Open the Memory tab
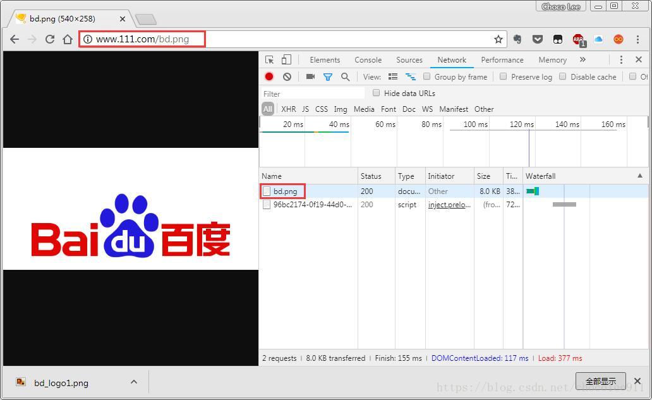This screenshot has height=400, width=652. point(553,60)
